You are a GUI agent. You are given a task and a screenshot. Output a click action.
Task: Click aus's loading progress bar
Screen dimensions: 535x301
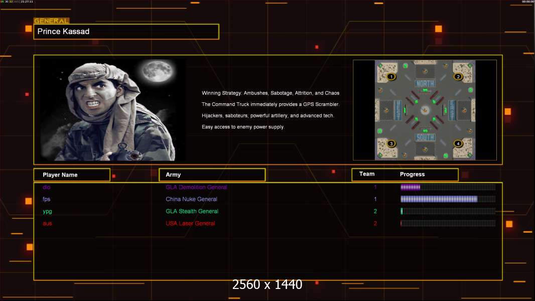(x=448, y=223)
